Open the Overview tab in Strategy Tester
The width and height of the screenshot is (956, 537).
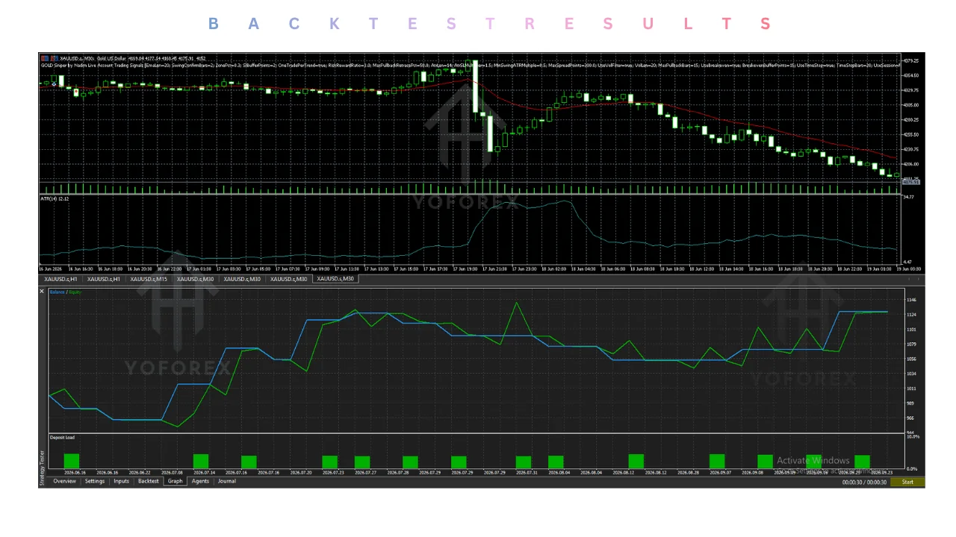coord(64,482)
